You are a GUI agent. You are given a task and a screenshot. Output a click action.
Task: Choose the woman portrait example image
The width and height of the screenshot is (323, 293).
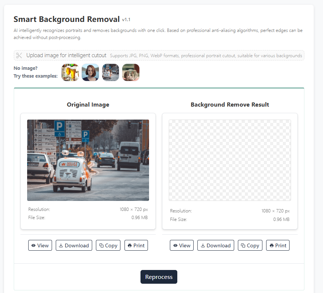pyautogui.click(x=90, y=72)
